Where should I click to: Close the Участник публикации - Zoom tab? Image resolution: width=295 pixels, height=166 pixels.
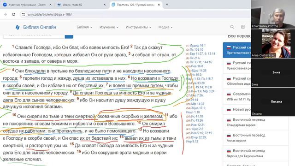click(x=50, y=5)
